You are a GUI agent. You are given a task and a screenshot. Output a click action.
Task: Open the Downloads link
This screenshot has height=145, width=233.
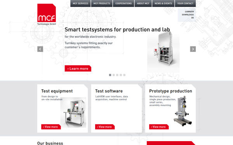click(x=188, y=15)
